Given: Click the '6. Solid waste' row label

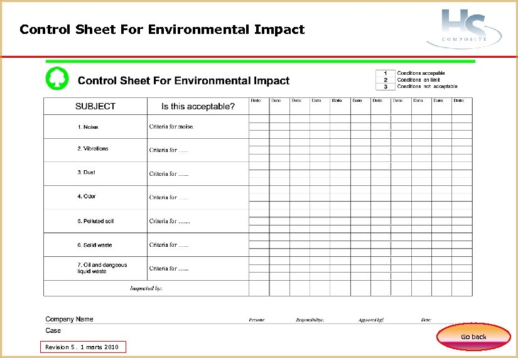Looking at the screenshot, I should [x=94, y=246].
